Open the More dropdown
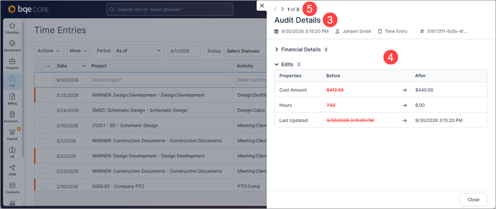Screen dimensions: 496x209 (x=78, y=51)
